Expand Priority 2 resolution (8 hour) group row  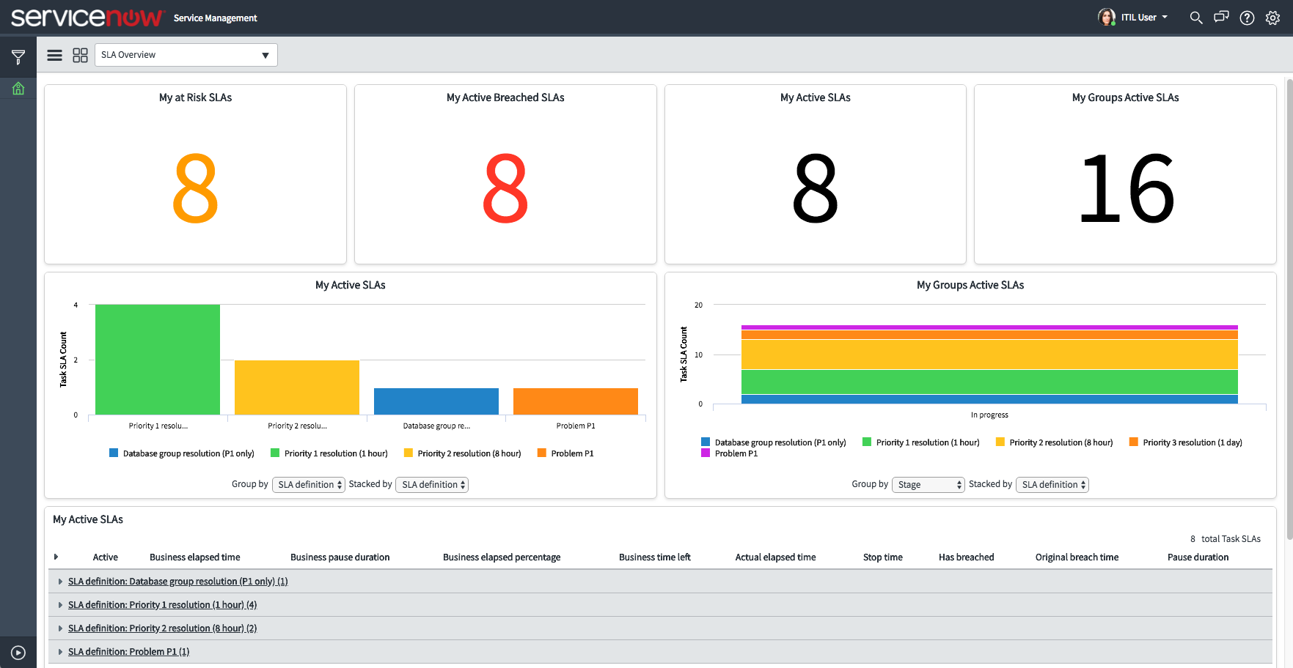pyautogui.click(x=60, y=628)
